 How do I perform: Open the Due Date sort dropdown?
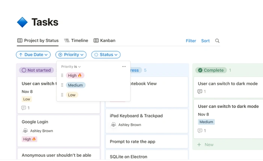point(33,55)
